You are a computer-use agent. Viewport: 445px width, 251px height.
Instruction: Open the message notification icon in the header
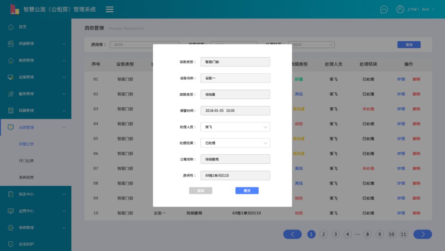pyautogui.click(x=384, y=9)
